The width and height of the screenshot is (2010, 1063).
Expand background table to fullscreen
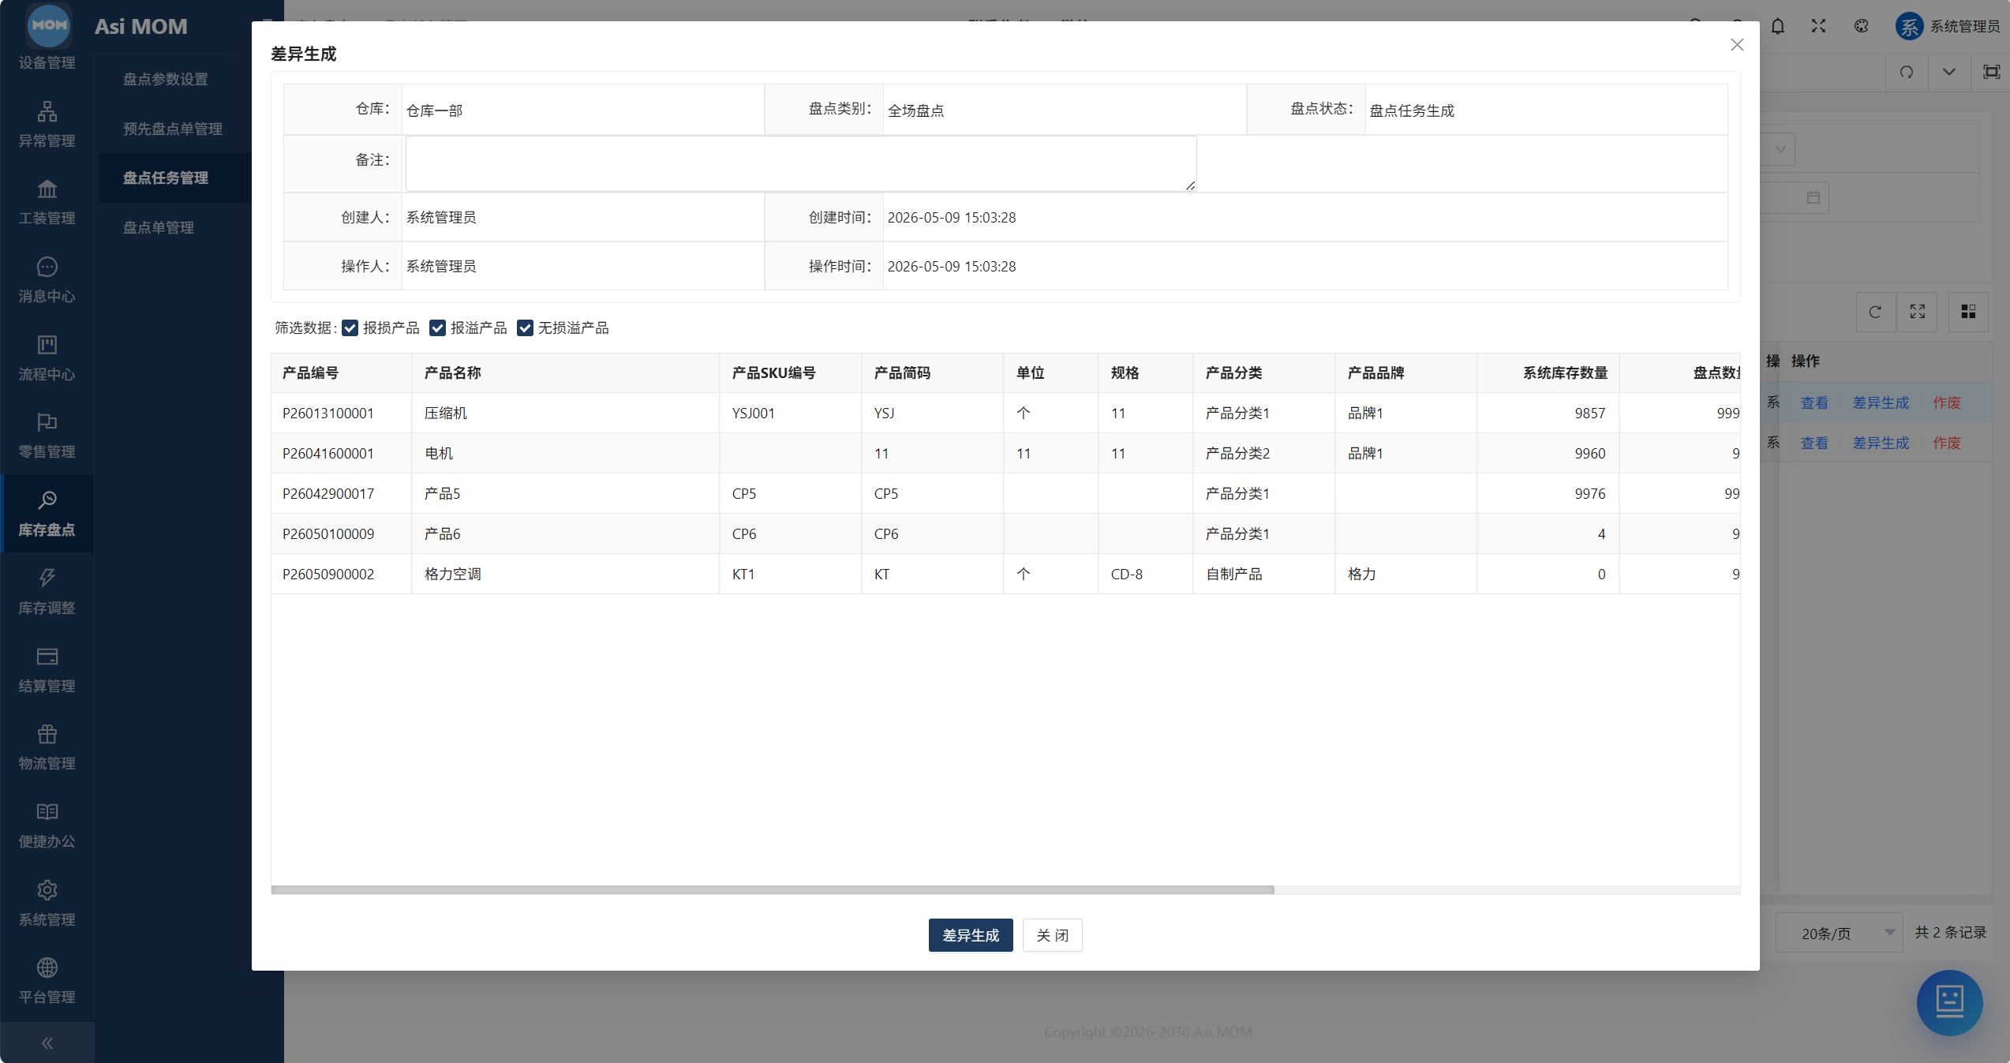tap(1918, 312)
